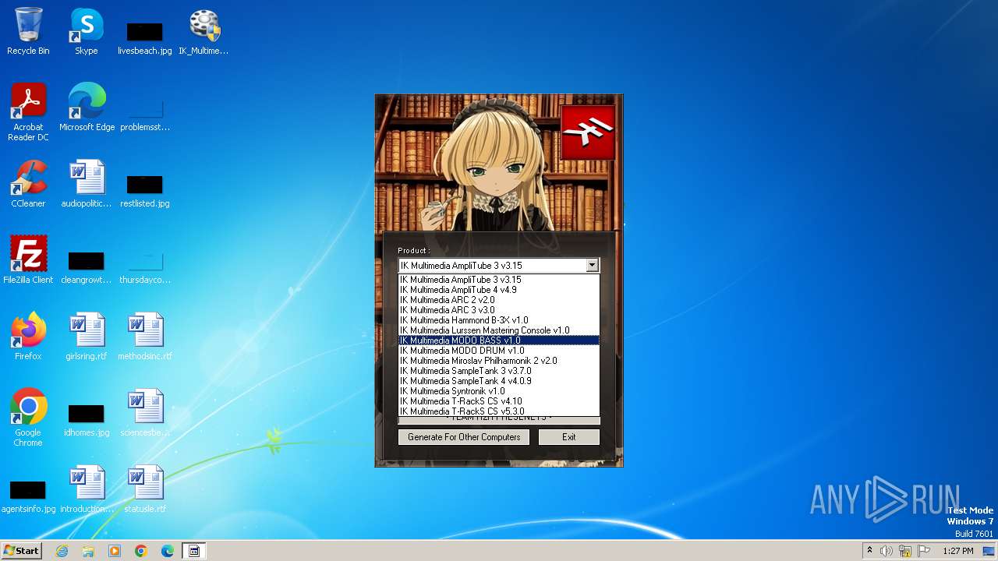Click the Exit button
Viewport: 998px width, 561px height.
(x=569, y=437)
